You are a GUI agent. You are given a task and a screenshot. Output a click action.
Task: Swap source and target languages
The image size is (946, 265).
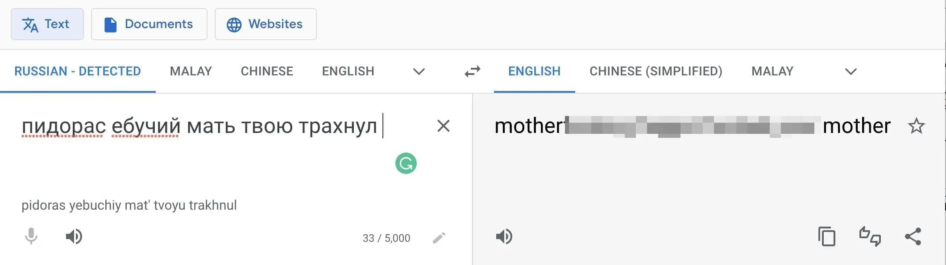point(472,71)
